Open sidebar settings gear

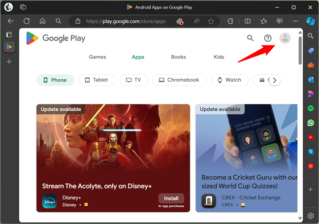(311, 216)
